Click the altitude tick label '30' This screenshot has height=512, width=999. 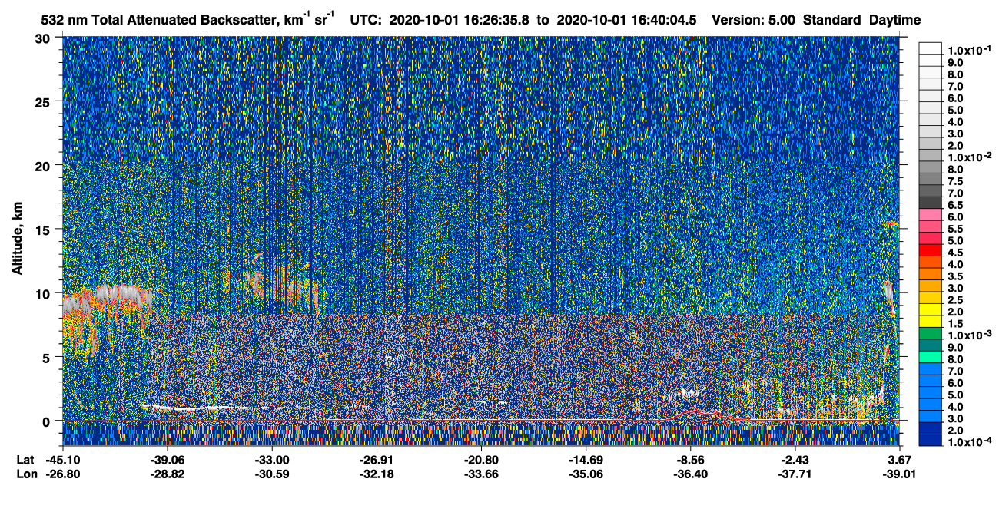[x=45, y=38]
